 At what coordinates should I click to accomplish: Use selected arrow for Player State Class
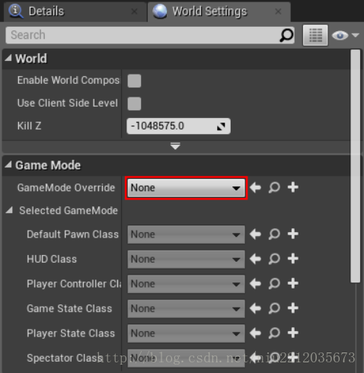click(255, 333)
